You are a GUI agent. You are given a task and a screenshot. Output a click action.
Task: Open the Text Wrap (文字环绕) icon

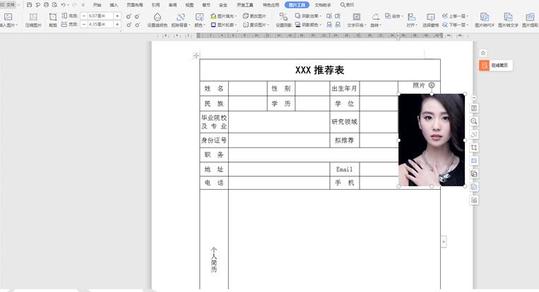(357, 17)
